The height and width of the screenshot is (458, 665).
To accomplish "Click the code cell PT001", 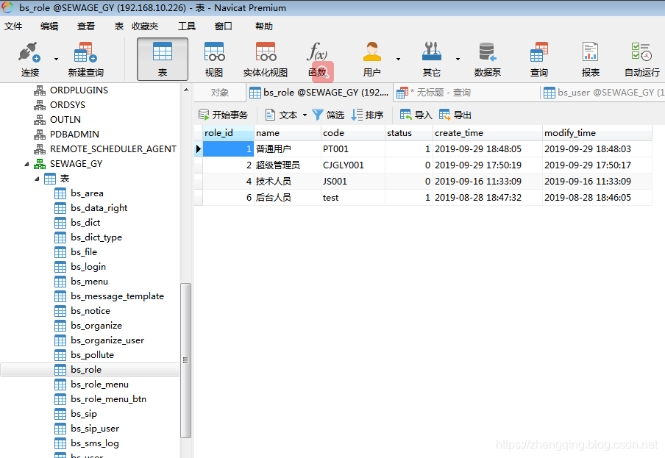I will [353, 149].
